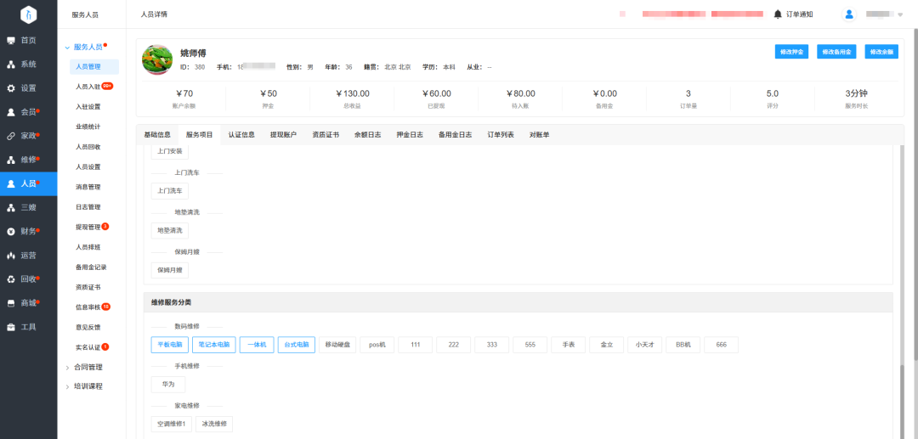Image resolution: width=918 pixels, height=439 pixels.
Task: Deselect the 平板电脑 service tag
Action: (x=170, y=345)
